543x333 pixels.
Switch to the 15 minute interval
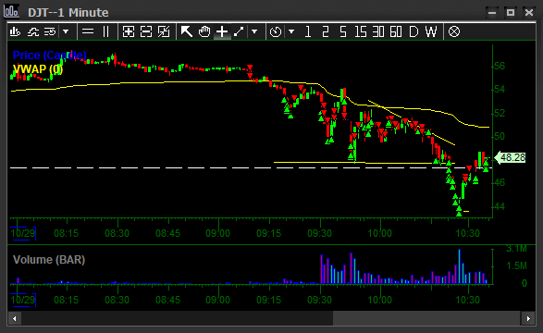pyautogui.click(x=361, y=31)
